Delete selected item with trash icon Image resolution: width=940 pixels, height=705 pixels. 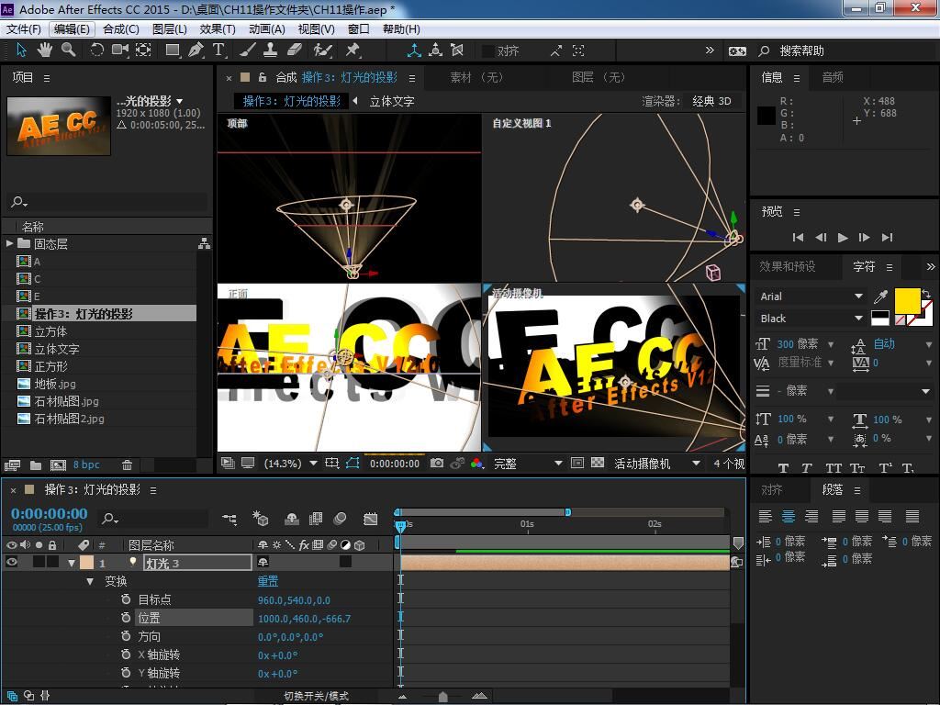pyautogui.click(x=127, y=465)
